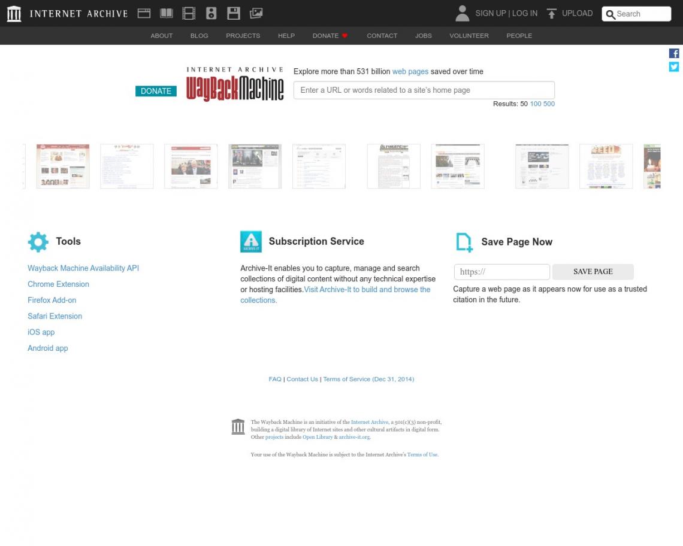Set results to 500
683x546 pixels.
(x=549, y=104)
